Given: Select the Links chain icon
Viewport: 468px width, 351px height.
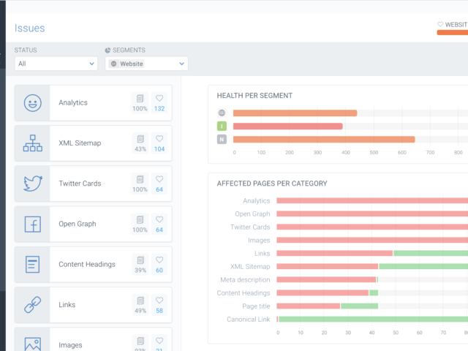Looking at the screenshot, I should point(32,305).
